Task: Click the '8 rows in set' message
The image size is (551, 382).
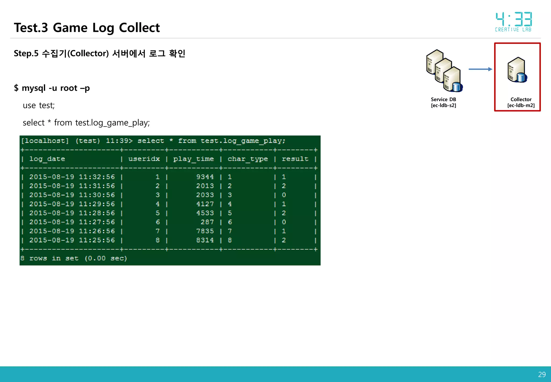Action: [x=73, y=258]
